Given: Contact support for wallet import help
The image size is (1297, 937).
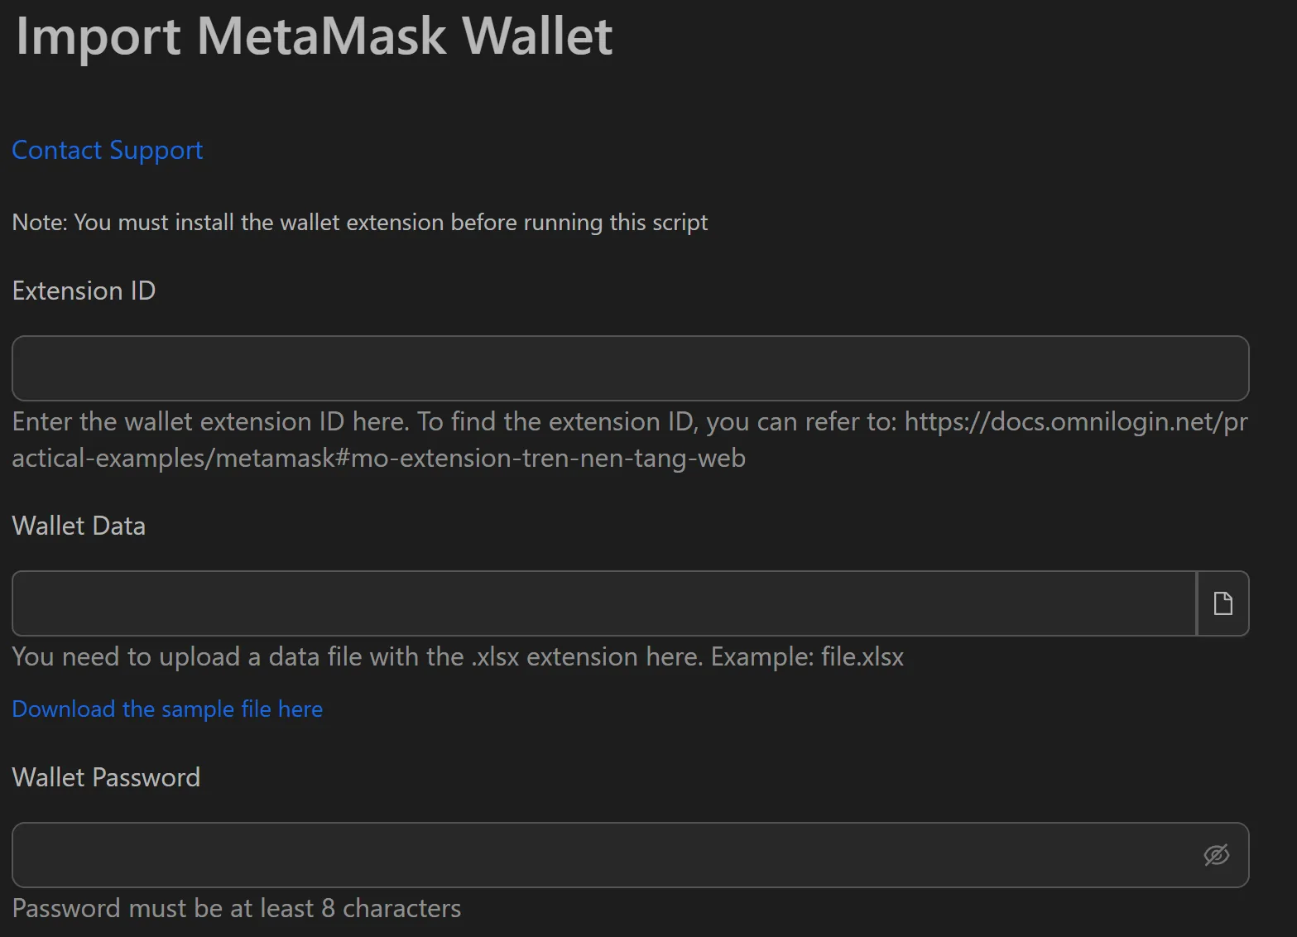Looking at the screenshot, I should [x=106, y=151].
